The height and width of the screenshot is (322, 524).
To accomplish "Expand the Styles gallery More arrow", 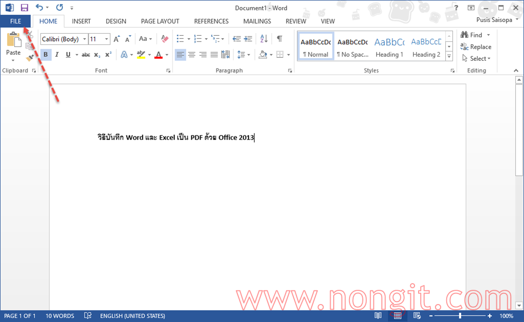I will [x=449, y=57].
